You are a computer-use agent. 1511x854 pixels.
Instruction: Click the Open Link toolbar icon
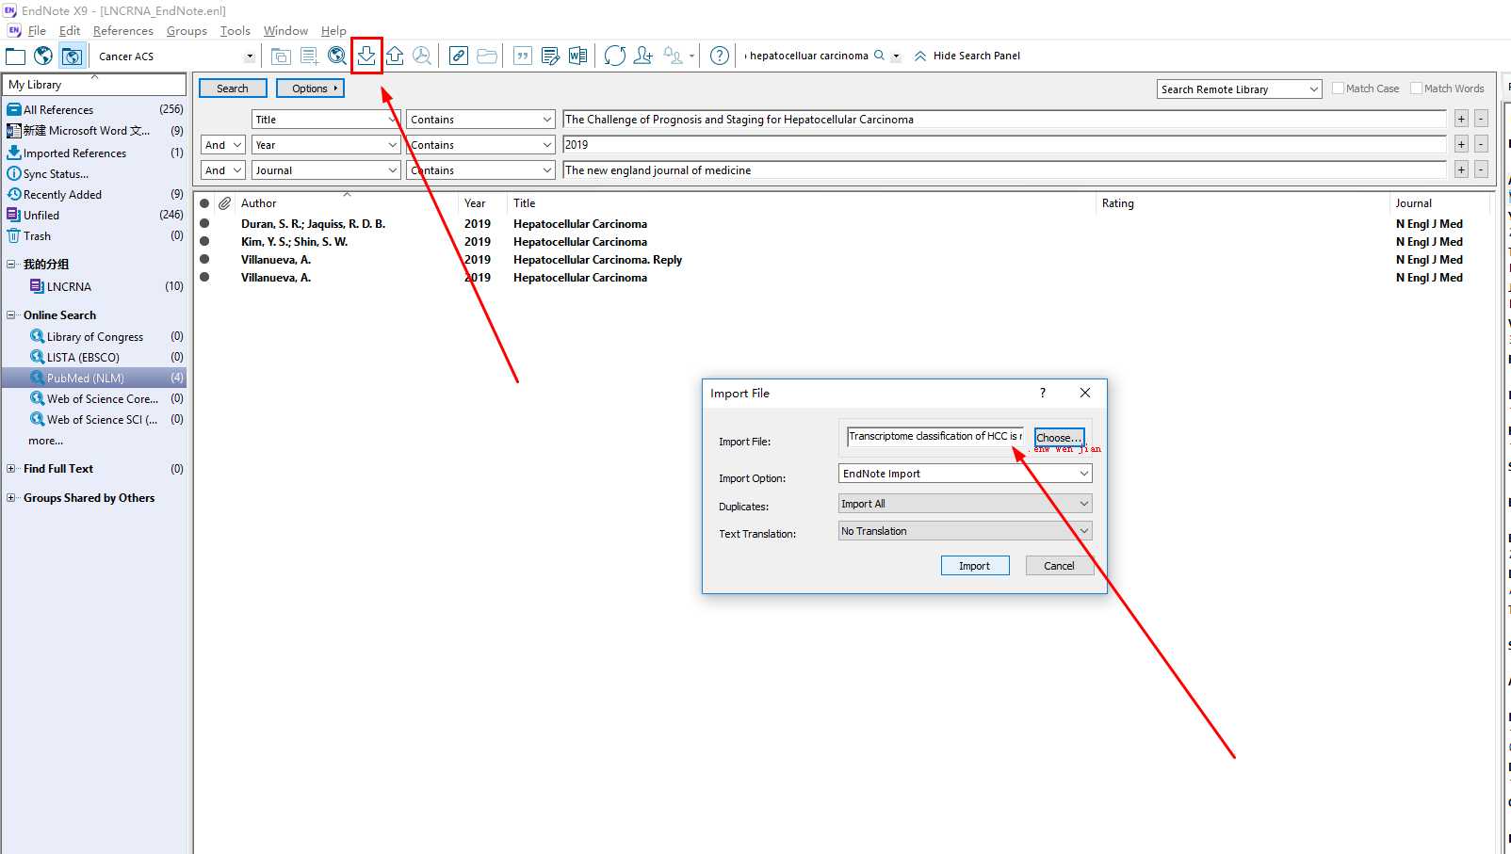coord(458,56)
